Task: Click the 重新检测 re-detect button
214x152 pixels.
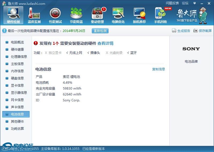Action: pyautogui.click(x=100, y=31)
